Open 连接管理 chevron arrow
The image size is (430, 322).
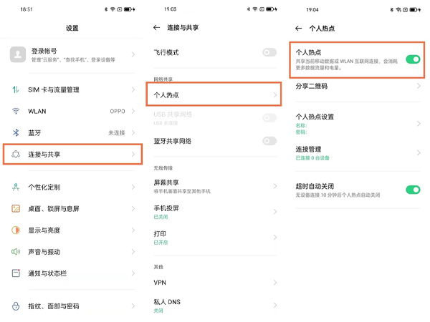(418, 152)
